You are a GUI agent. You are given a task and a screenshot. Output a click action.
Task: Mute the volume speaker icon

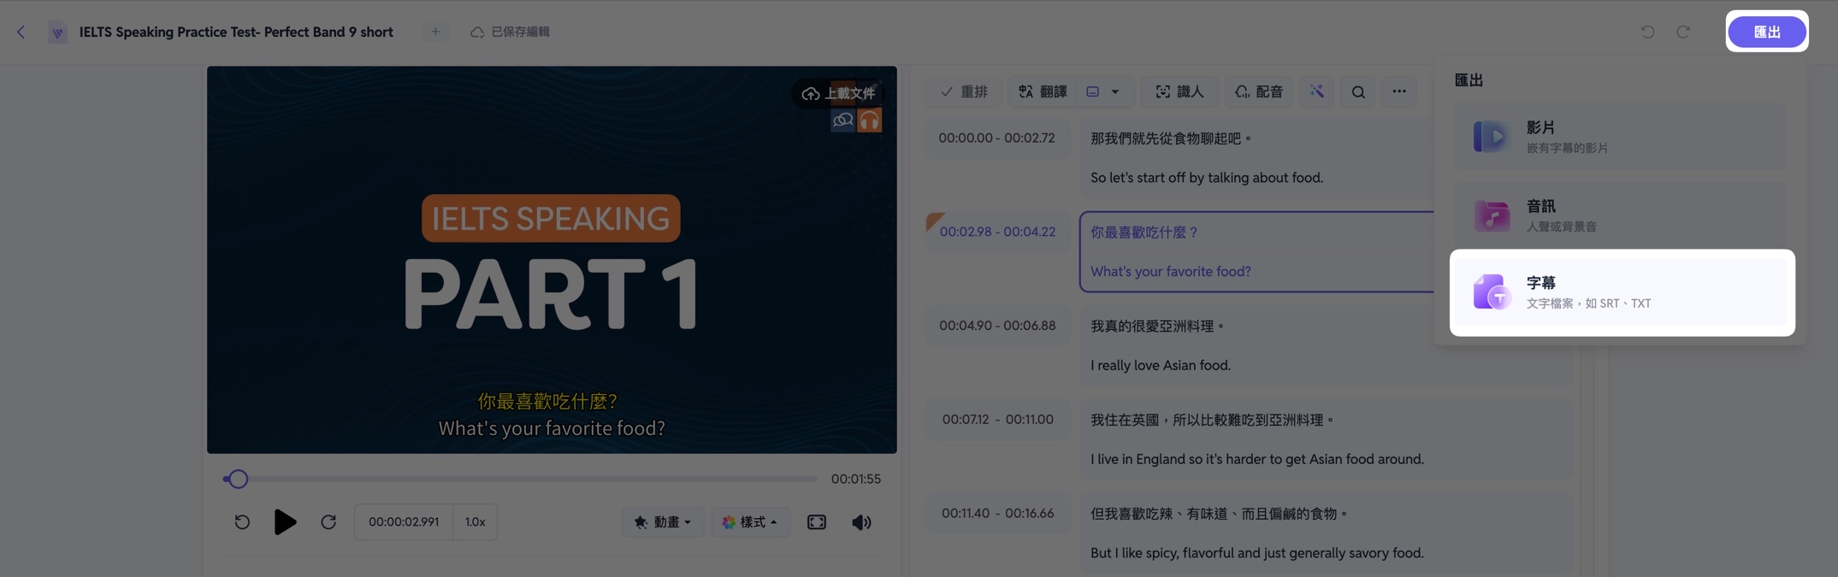click(861, 522)
